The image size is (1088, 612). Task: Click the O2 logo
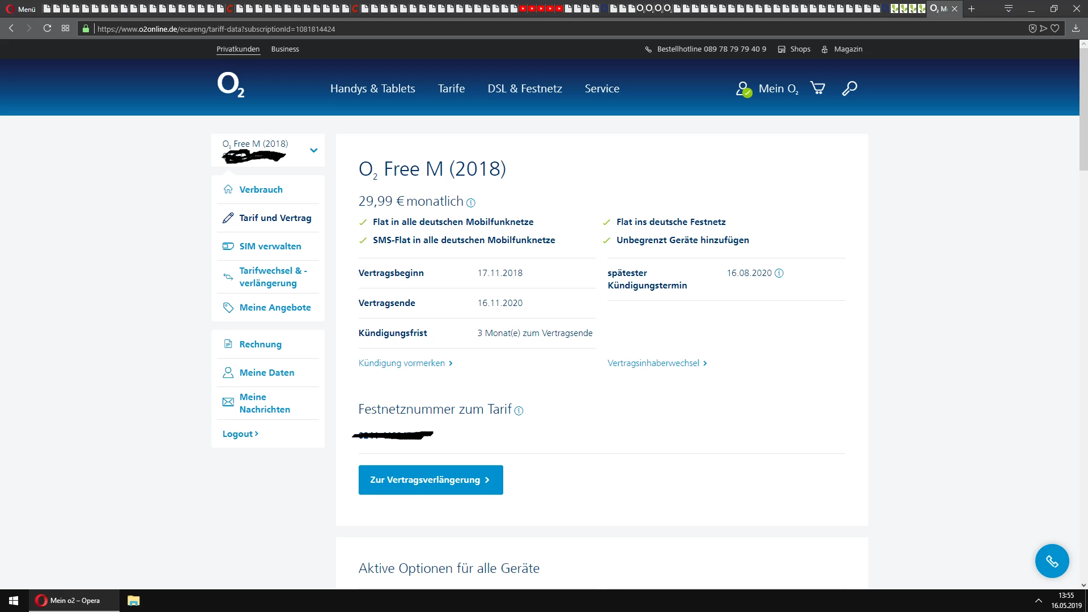[x=231, y=85]
